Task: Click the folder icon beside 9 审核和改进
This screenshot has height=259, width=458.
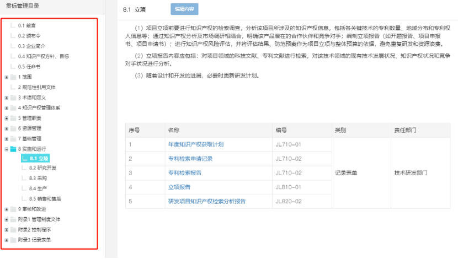Action: [13, 209]
